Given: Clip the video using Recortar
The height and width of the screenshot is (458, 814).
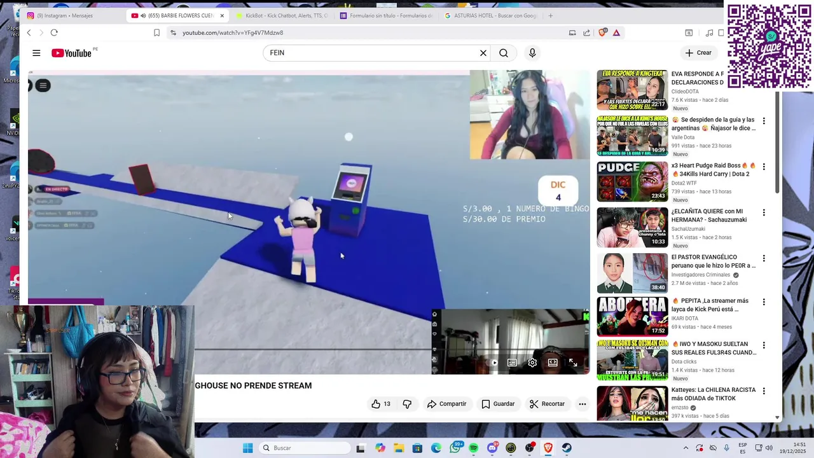Looking at the screenshot, I should tap(548, 404).
